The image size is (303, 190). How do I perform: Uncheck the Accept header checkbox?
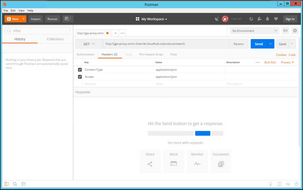coord(80,77)
